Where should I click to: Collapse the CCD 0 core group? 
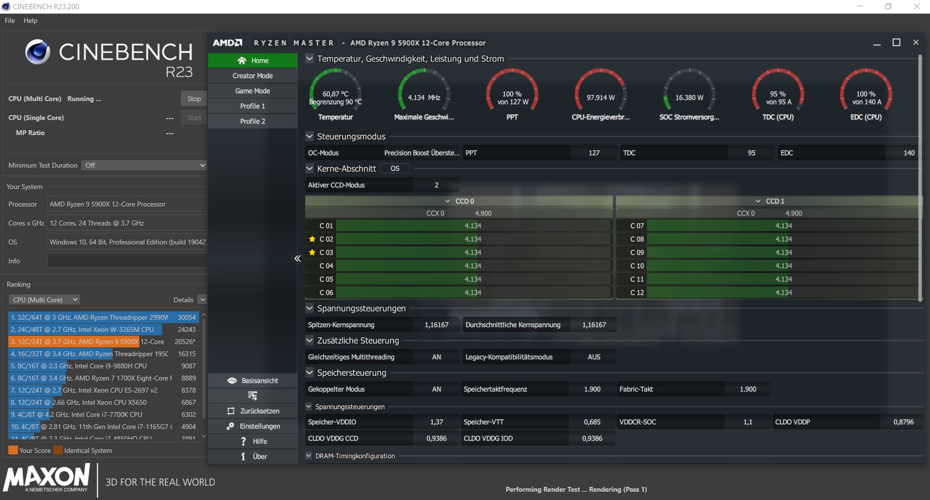click(x=448, y=201)
